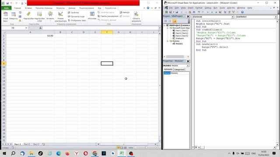Switch to sheet tab Лист2
280x157 pixels.
pyautogui.click(x=27, y=144)
